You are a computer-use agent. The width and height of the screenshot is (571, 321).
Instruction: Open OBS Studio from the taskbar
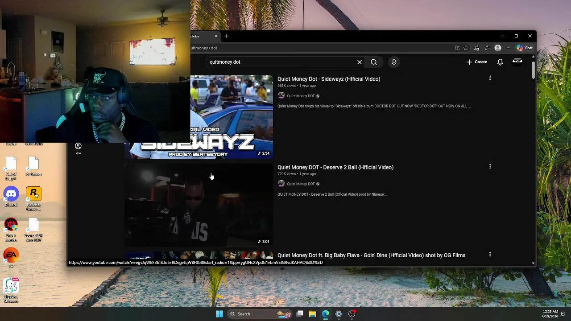352,314
